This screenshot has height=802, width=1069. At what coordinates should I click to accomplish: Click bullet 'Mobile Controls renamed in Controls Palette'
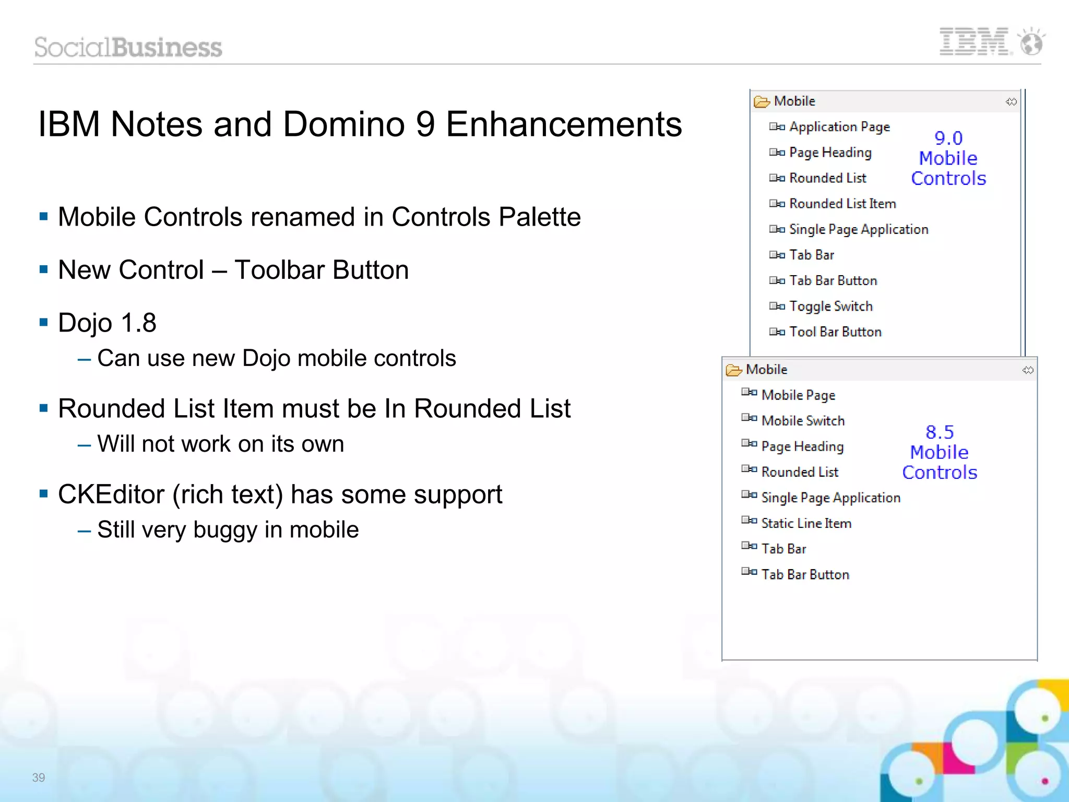pos(319,217)
